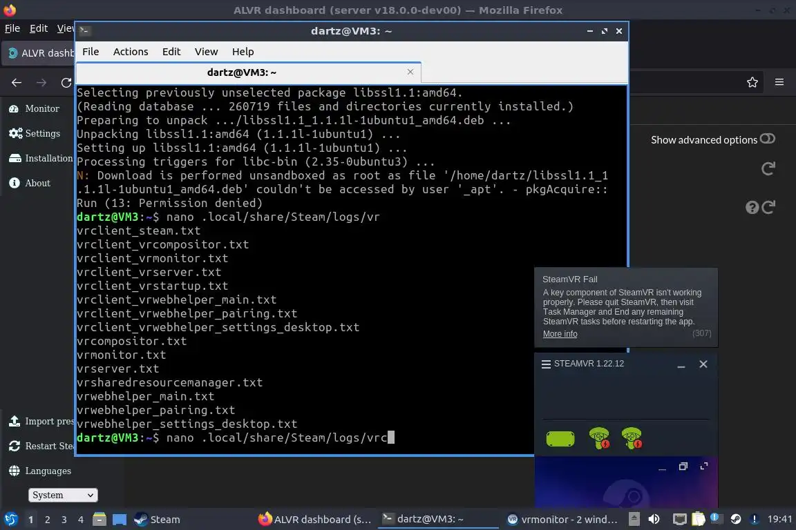Image resolution: width=796 pixels, height=530 pixels.
Task: Switch to workspace 3
Action: pos(64,520)
